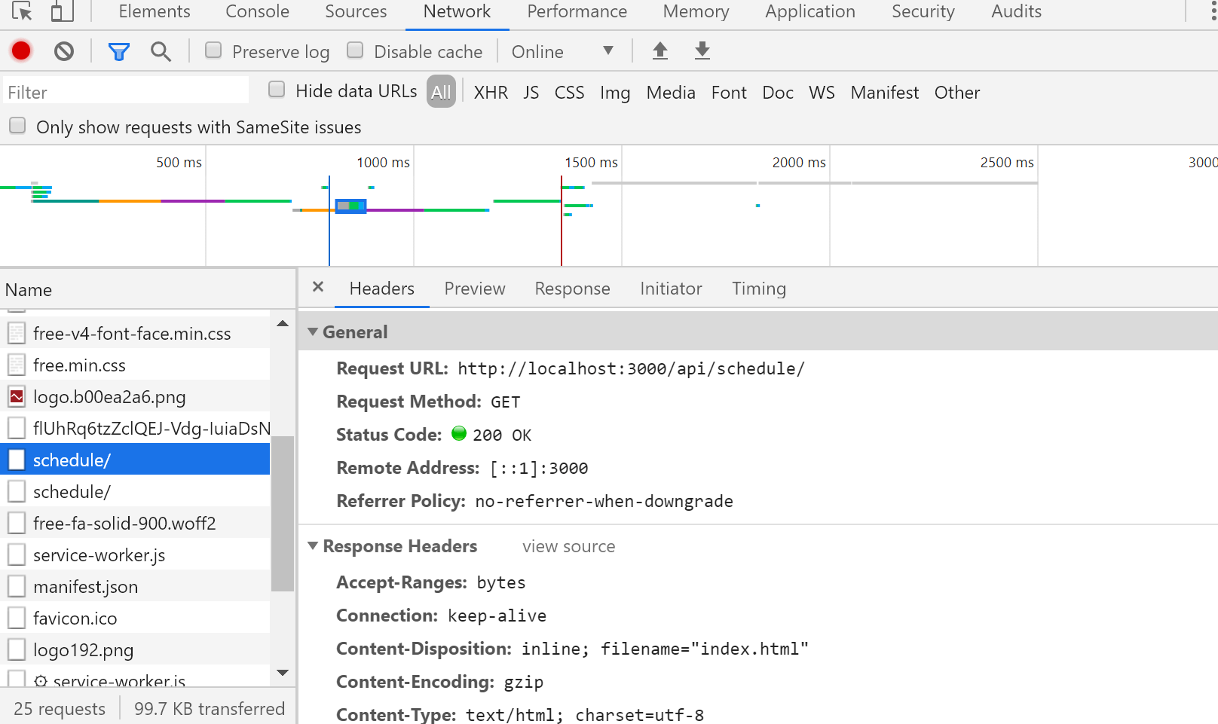This screenshot has height=724, width=1218.
Task: Show the Timing tab of the request
Action: [759, 289]
